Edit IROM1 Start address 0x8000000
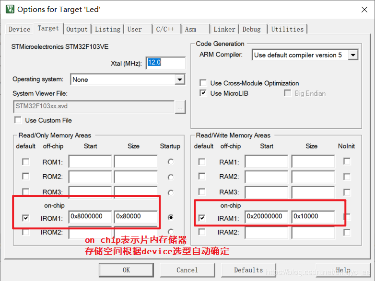Viewport: 375px width, 281px height. (x=90, y=217)
